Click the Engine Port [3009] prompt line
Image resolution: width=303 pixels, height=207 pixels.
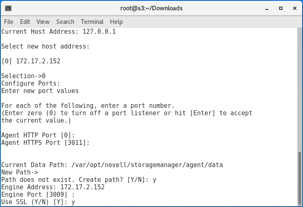point(38,195)
